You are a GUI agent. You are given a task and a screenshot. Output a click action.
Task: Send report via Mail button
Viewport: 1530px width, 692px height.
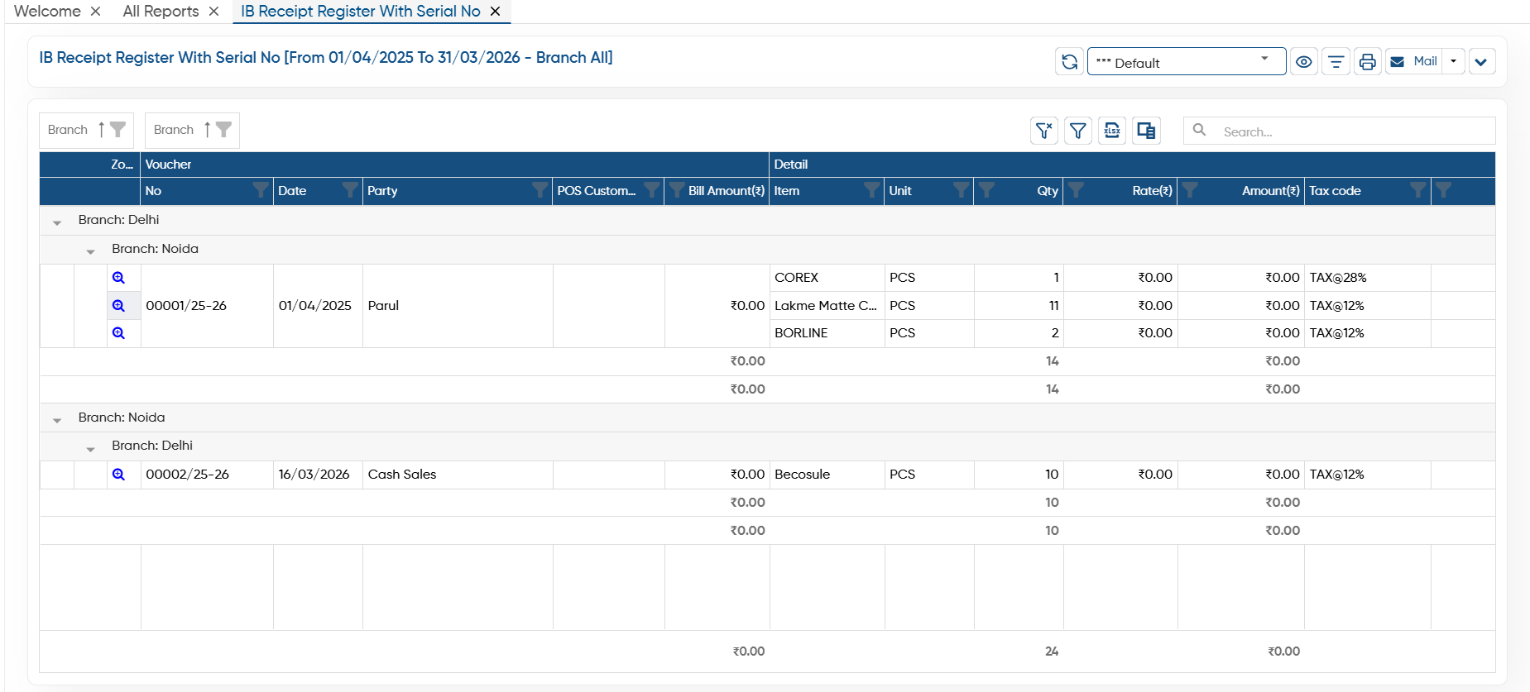coord(1414,62)
